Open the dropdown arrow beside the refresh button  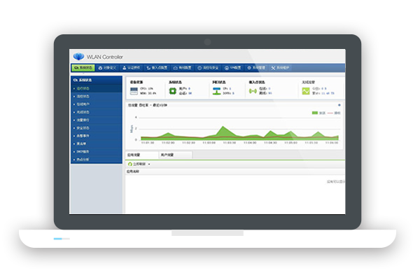point(149,163)
